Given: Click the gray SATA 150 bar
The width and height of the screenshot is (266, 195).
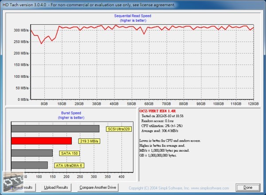Looking at the screenshot, I should [32, 153].
